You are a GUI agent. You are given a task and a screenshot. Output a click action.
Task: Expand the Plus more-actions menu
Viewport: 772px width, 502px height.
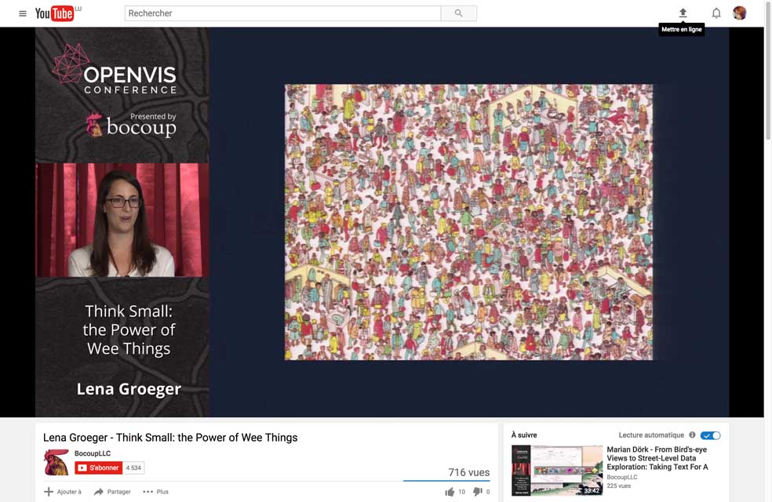coord(155,492)
